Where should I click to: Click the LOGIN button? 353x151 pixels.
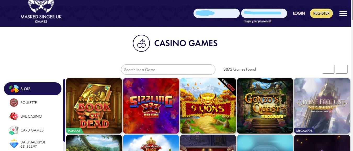[x=299, y=13]
